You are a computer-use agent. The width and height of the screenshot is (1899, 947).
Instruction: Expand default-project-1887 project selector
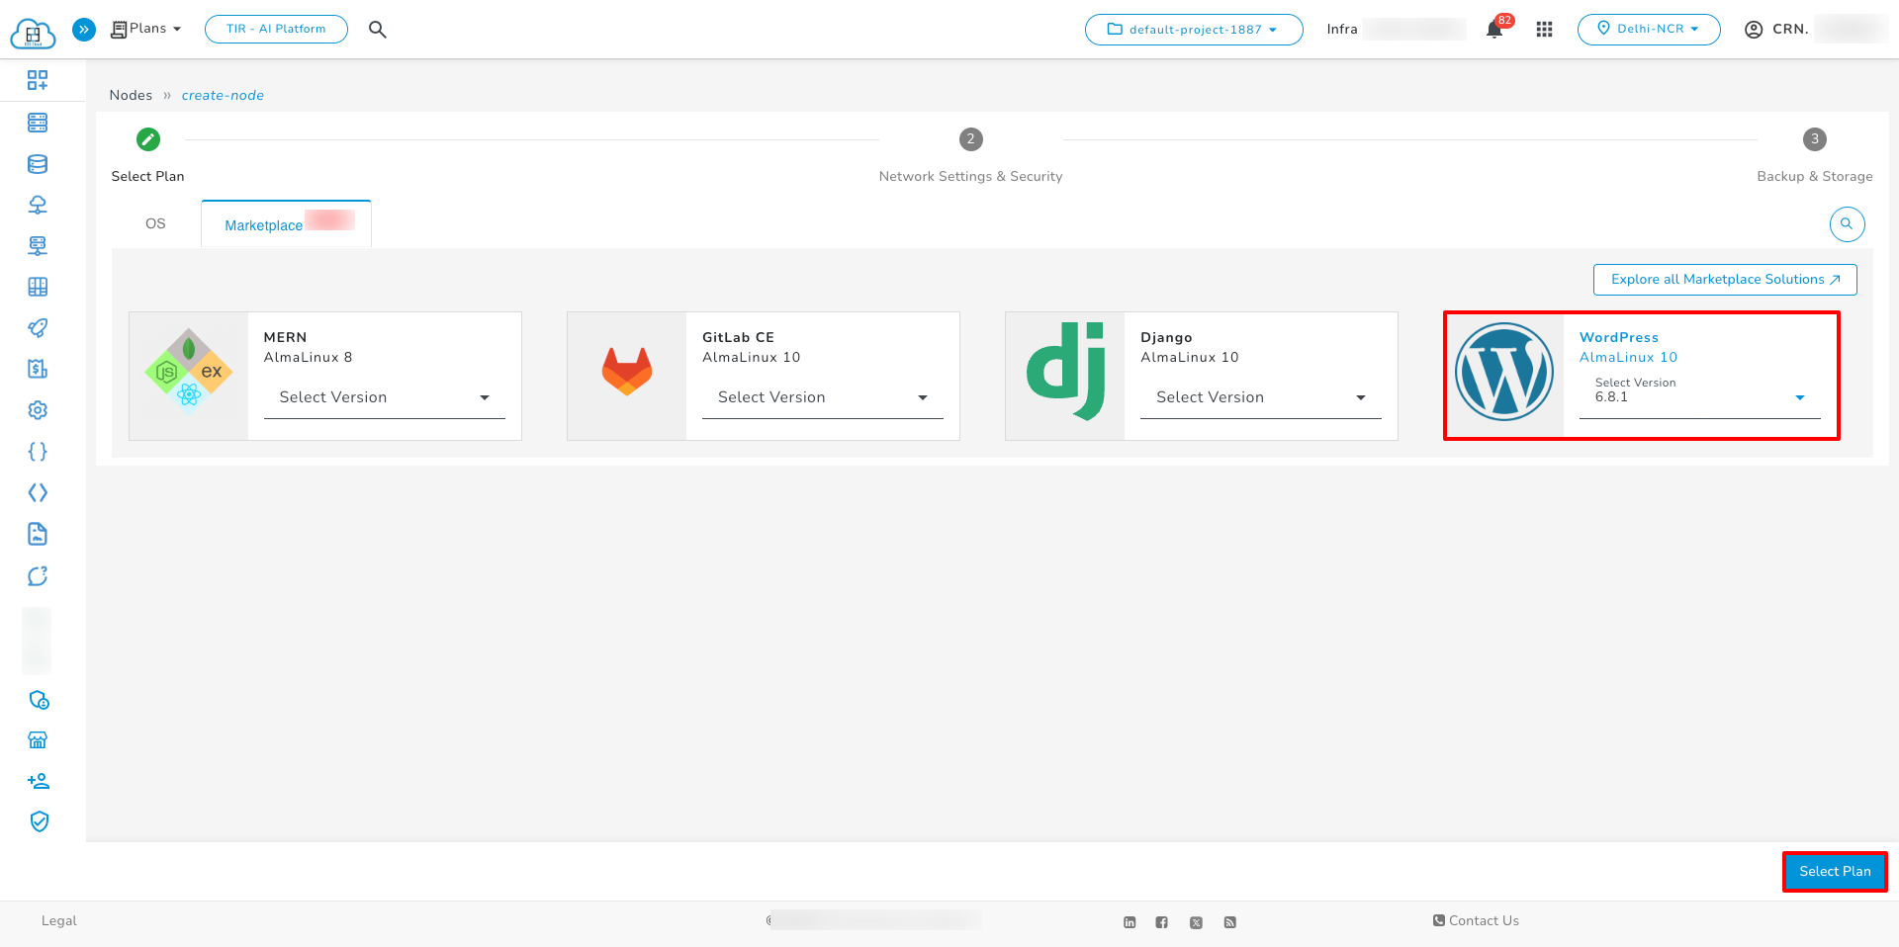1193,30
